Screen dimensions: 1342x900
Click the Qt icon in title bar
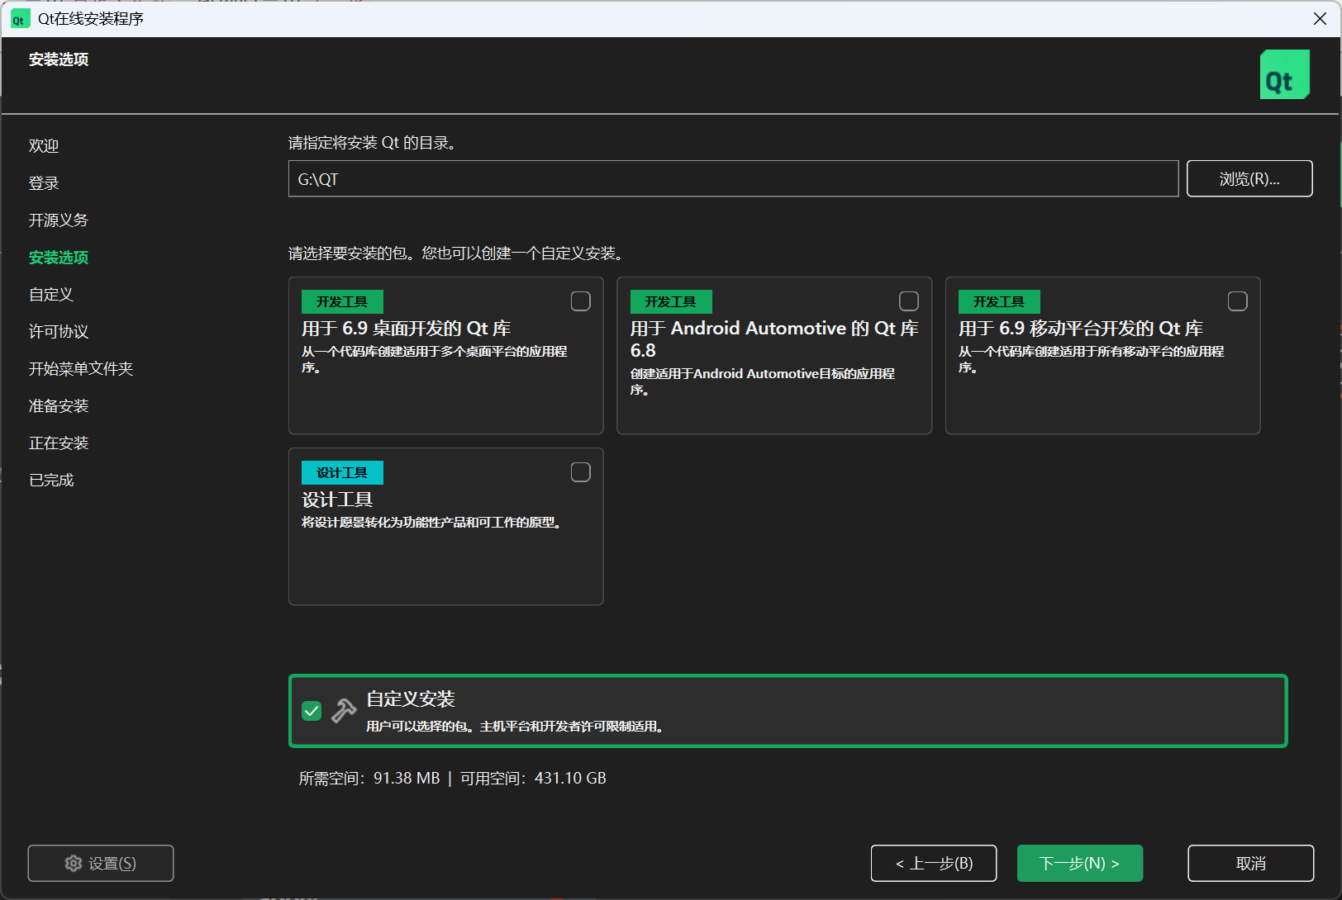20,19
